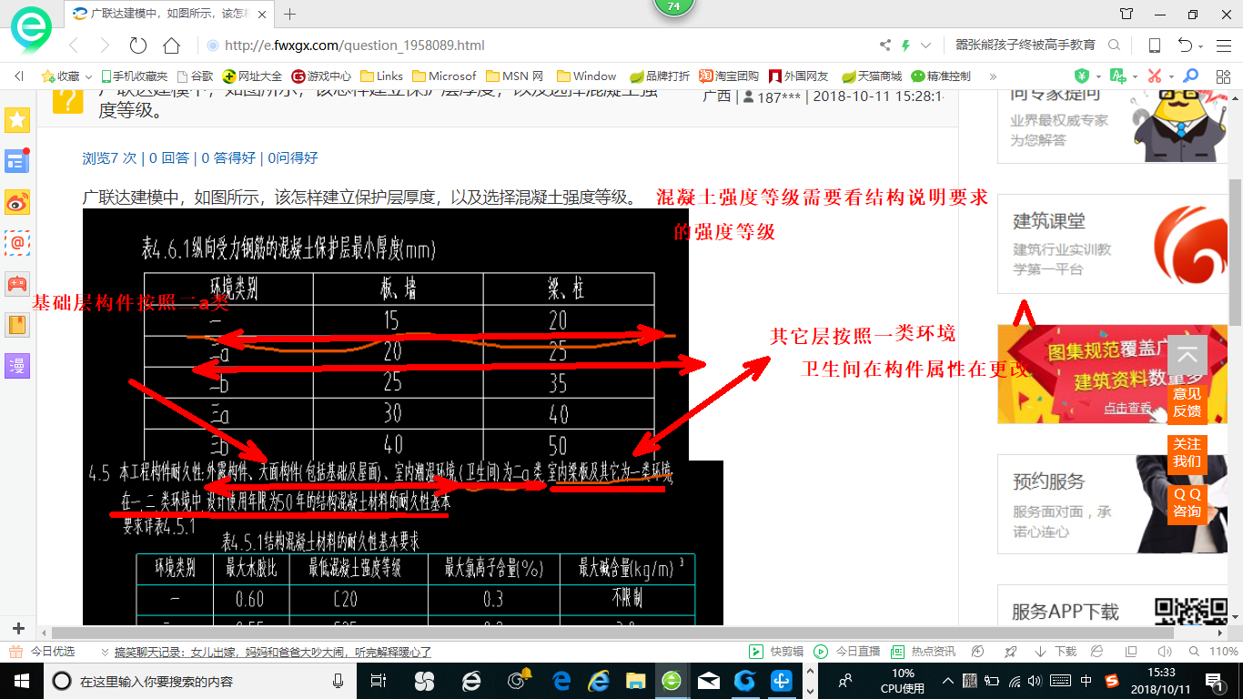Open the email @ sidebar icon
The width and height of the screenshot is (1243, 699).
click(17, 243)
